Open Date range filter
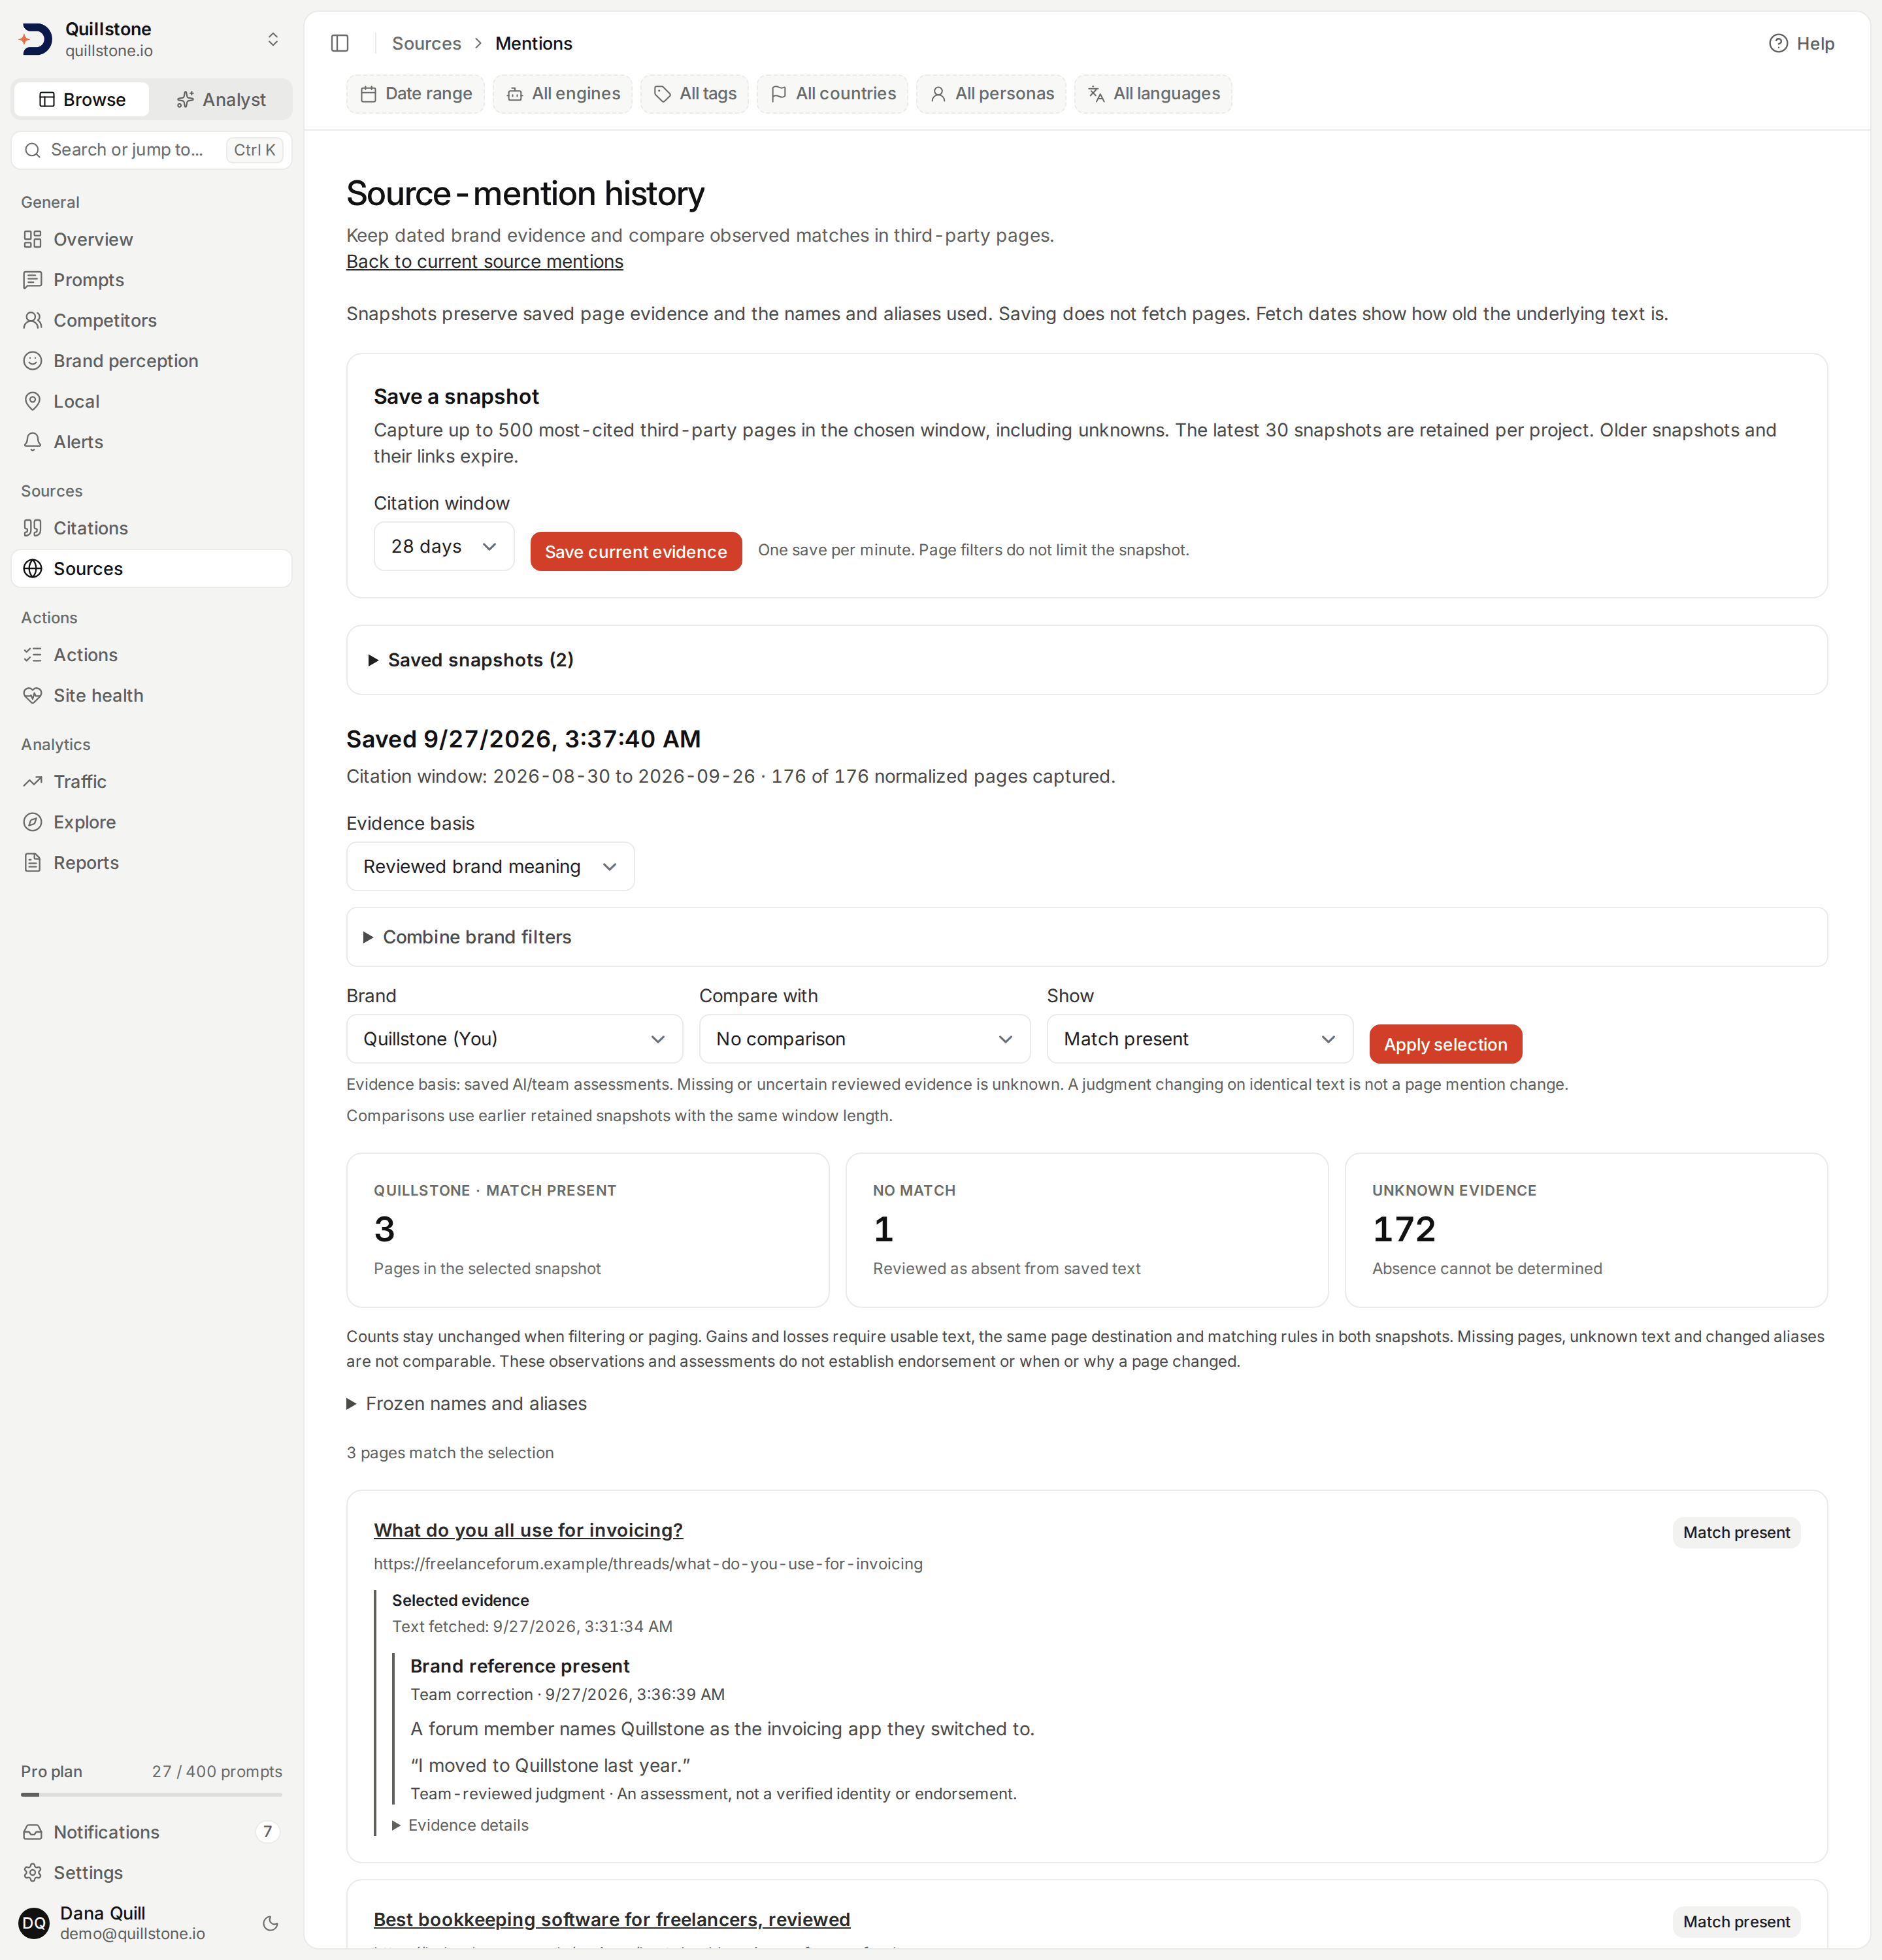1882x1960 pixels. 416,94
